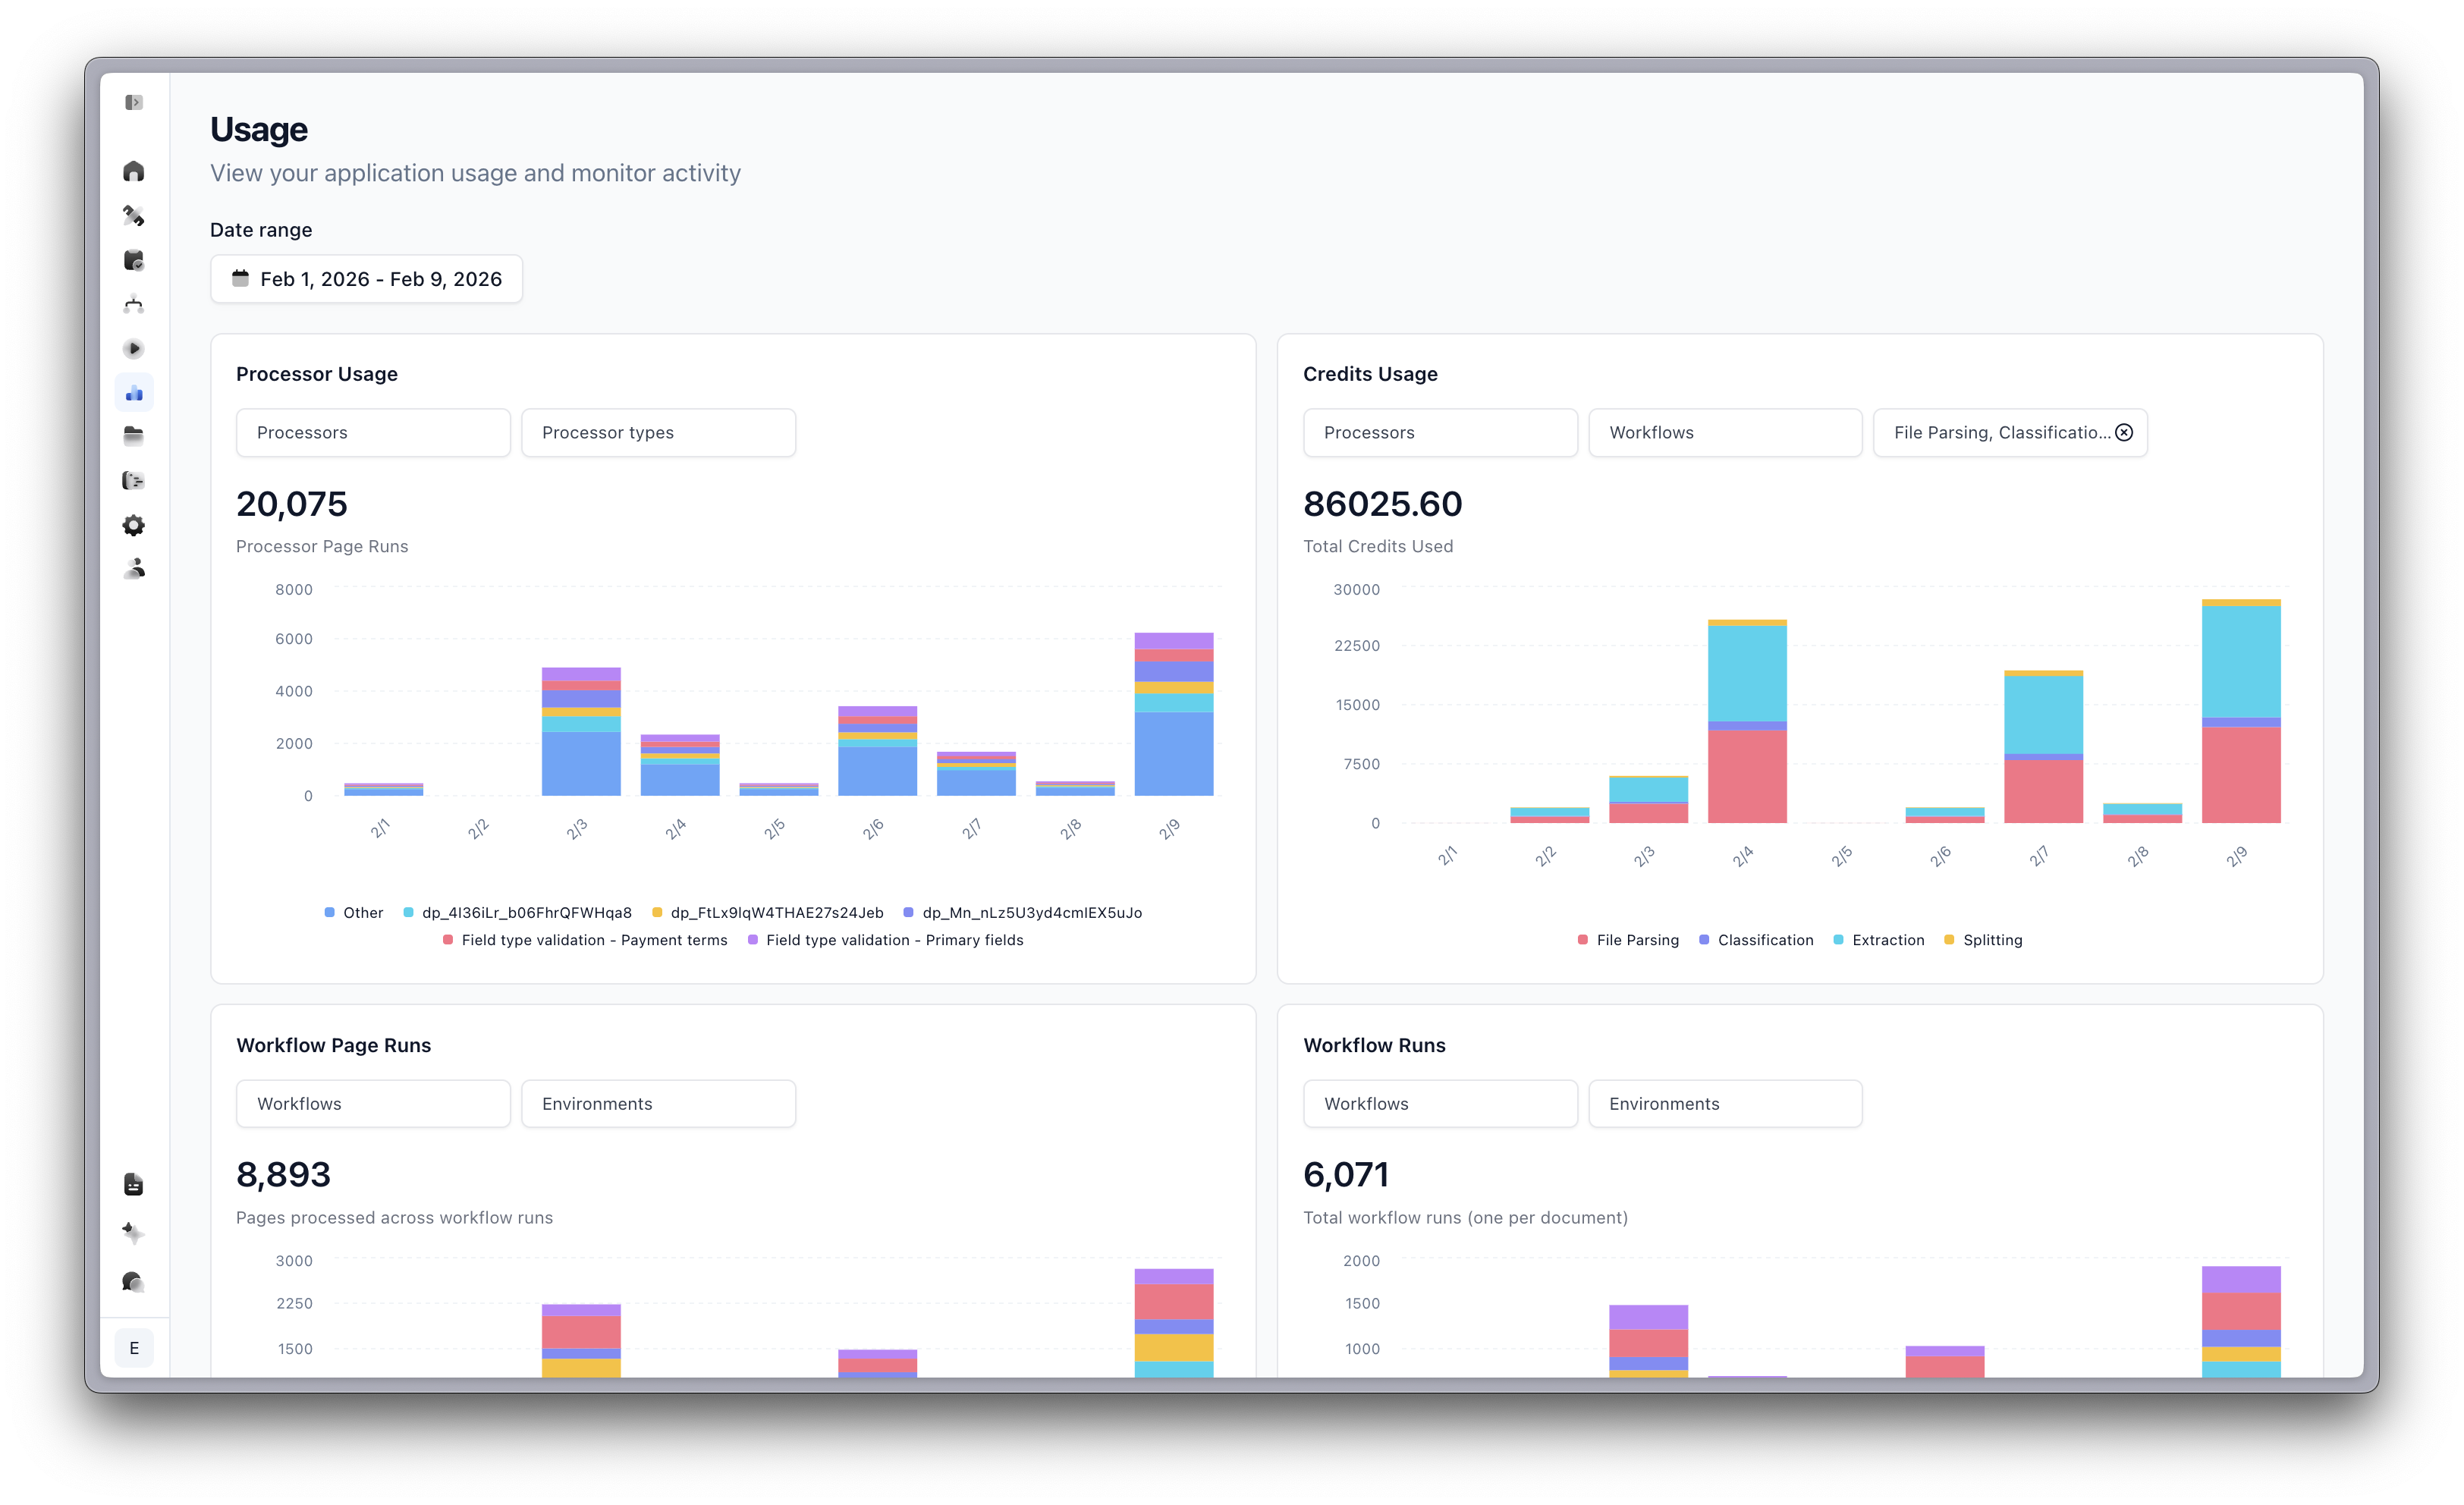Open Environments dropdown under Workflow Runs
The height and width of the screenshot is (1505, 2464).
point(1725,1104)
